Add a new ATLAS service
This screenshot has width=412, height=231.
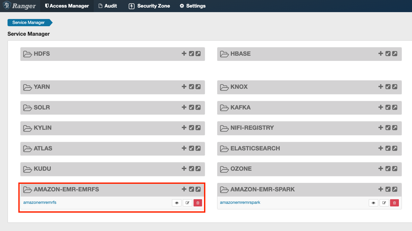tap(184, 148)
